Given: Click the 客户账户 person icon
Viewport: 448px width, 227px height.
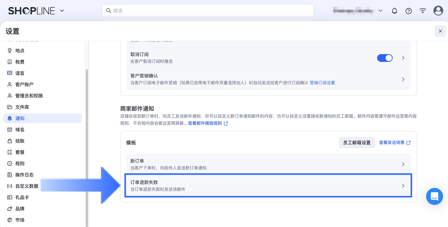Looking at the screenshot, I should tap(10, 84).
